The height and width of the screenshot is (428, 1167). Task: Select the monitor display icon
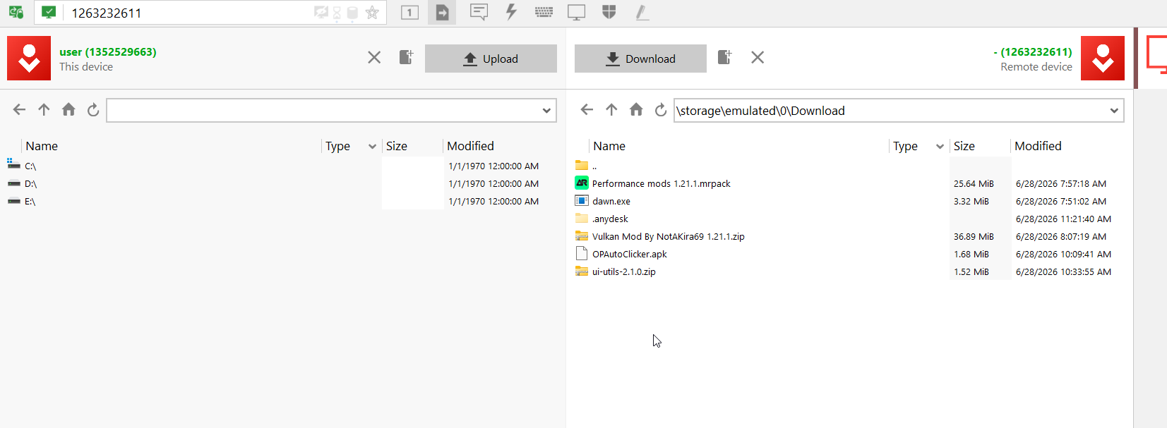(x=577, y=12)
